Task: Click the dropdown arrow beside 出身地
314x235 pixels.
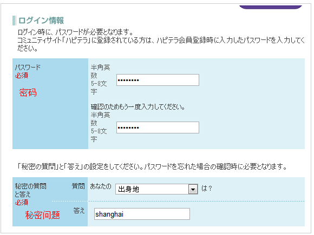Action: (x=193, y=189)
